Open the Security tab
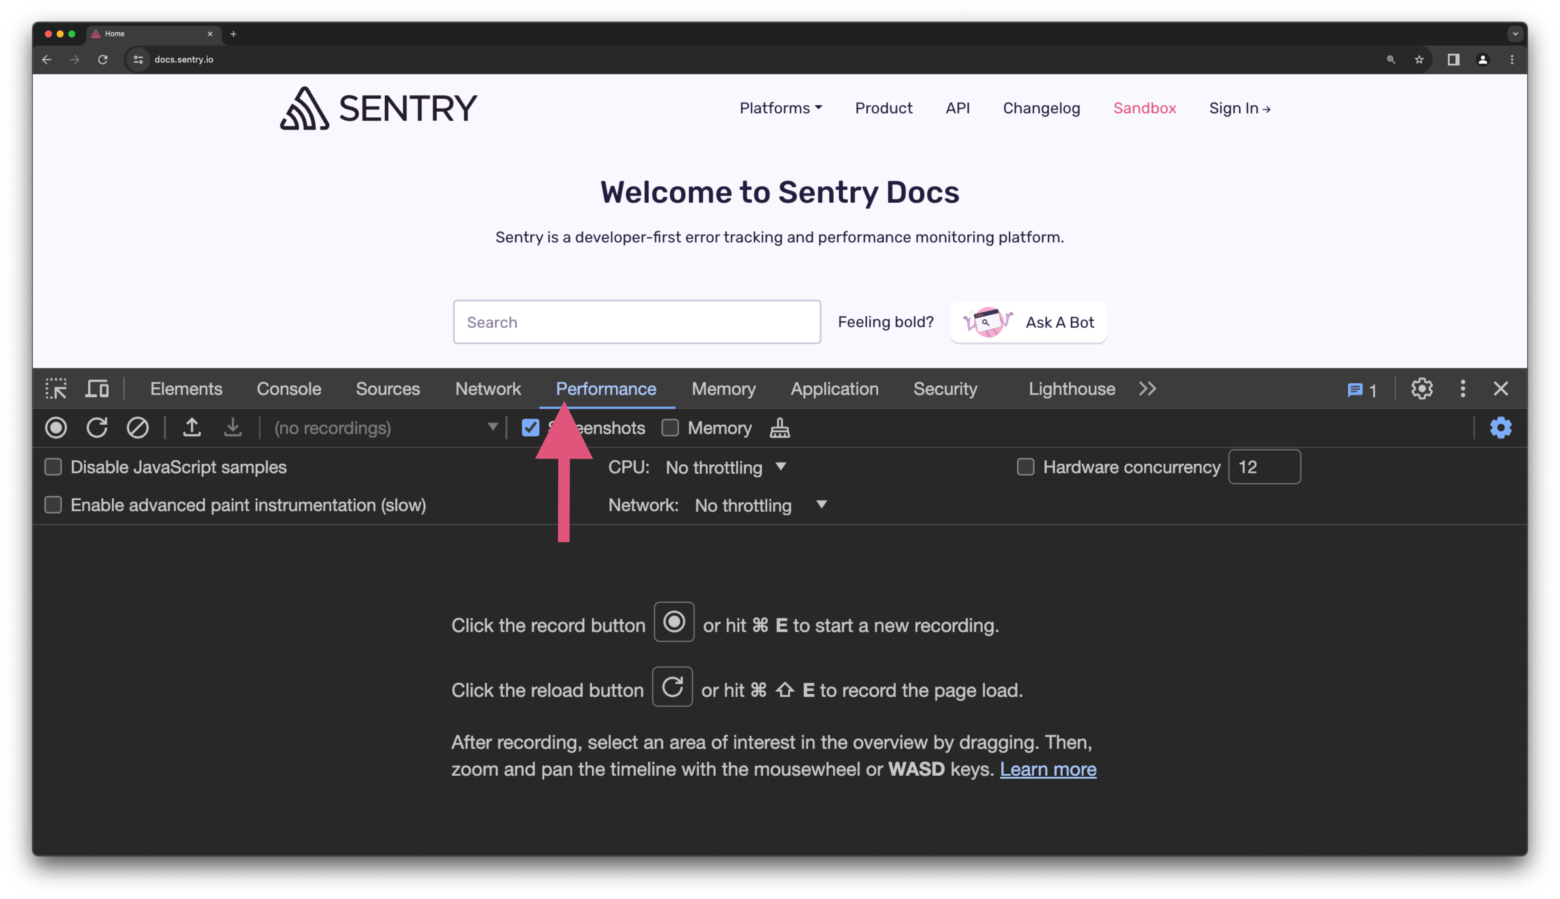Screen dimensions: 1560x899 tap(945, 389)
